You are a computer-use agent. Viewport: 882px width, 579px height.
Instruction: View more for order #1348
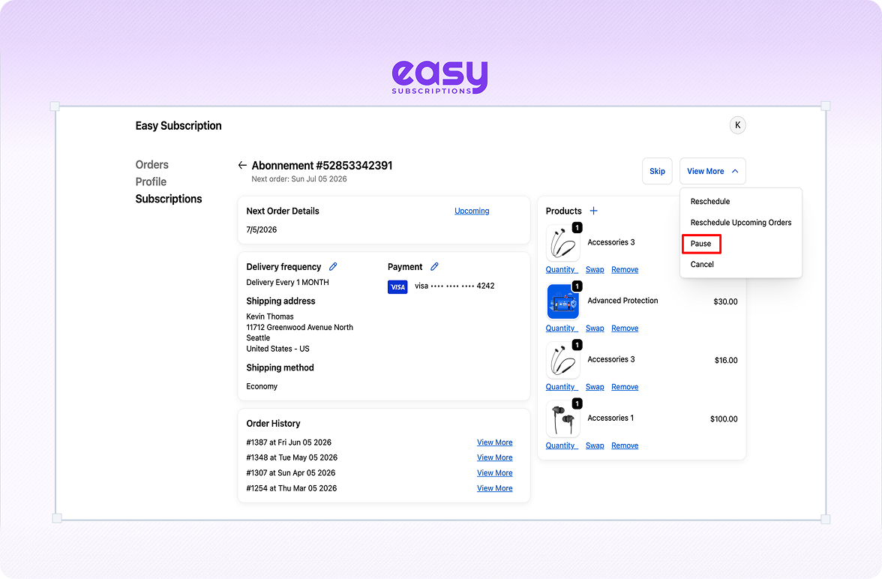[x=495, y=457]
